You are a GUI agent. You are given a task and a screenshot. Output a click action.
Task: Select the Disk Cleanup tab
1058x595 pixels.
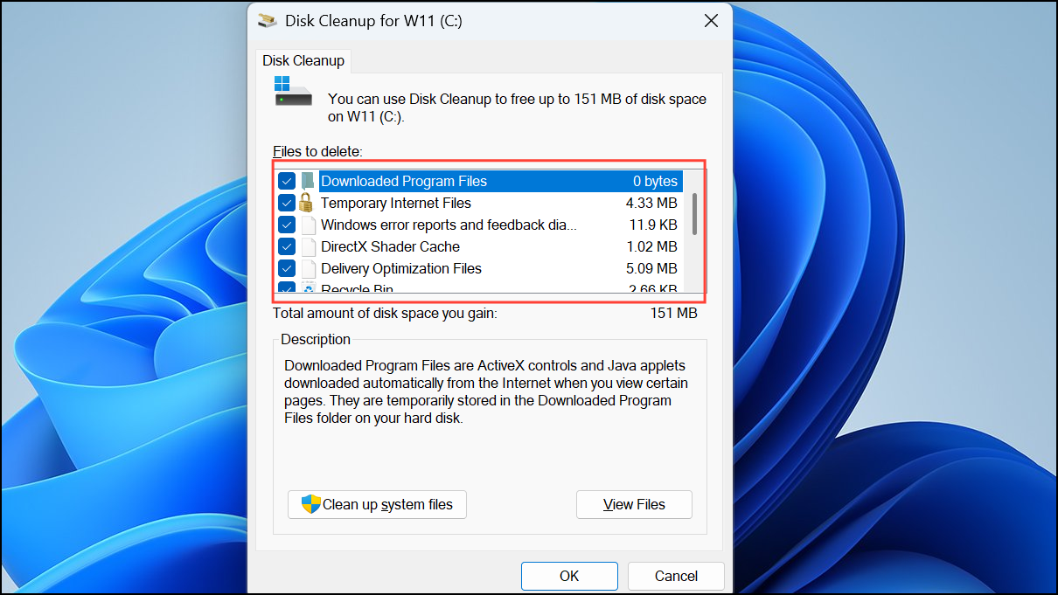coord(303,61)
